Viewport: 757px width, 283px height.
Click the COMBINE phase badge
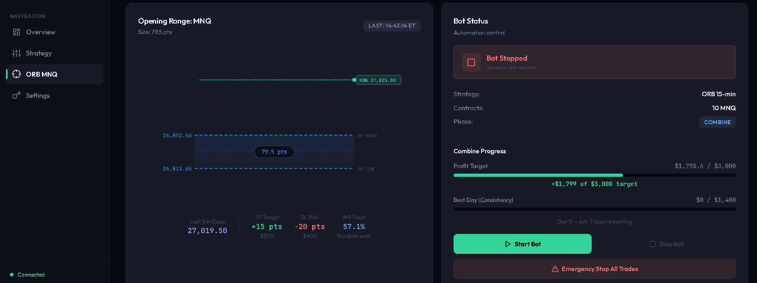pos(717,122)
